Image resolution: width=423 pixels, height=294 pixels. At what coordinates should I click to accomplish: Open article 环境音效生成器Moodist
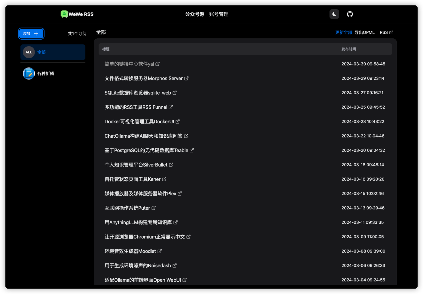(x=130, y=251)
